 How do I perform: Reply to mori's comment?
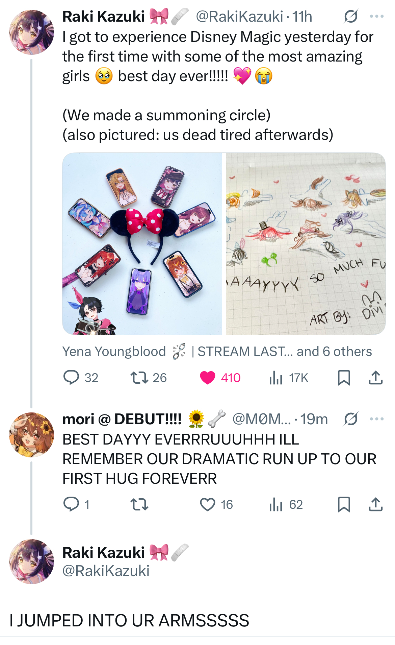(71, 504)
